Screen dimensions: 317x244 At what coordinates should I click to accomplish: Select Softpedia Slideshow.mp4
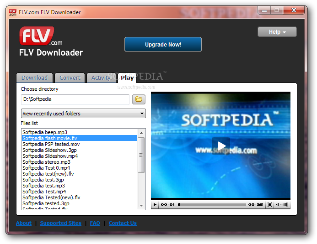tap(80, 156)
